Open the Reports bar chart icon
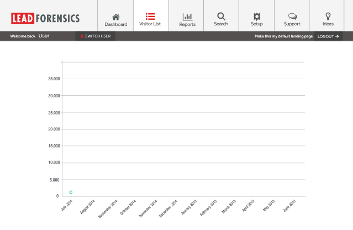This screenshot has width=353, height=230. [x=187, y=17]
